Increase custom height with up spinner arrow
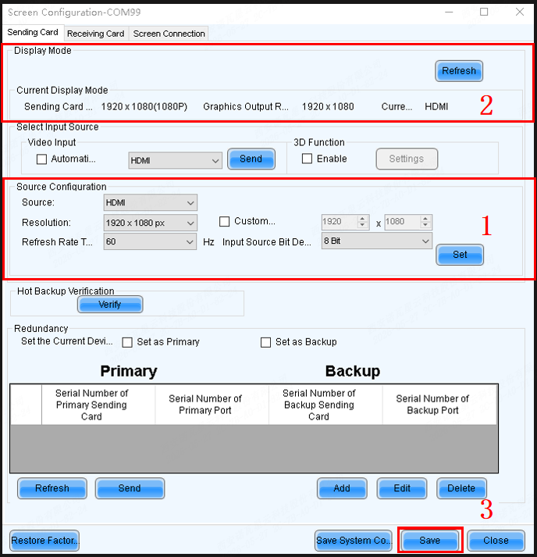 coord(425,219)
